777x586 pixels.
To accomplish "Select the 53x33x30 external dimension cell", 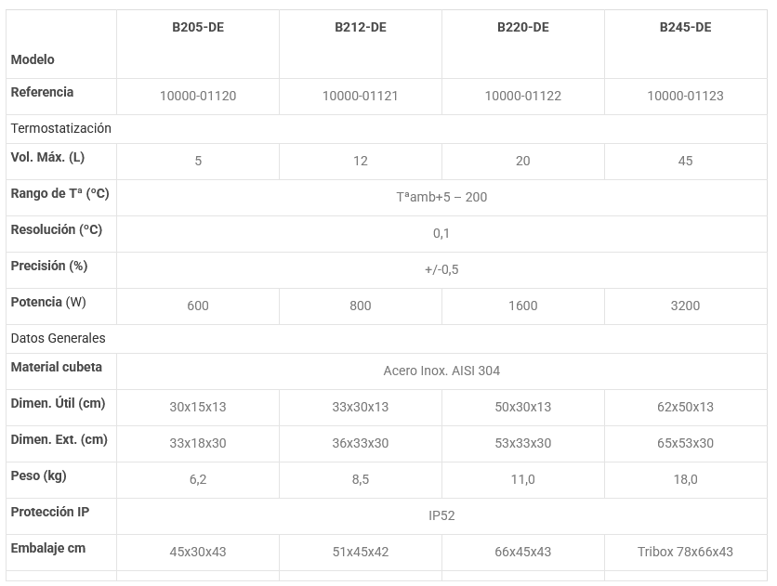I will 523,443.
